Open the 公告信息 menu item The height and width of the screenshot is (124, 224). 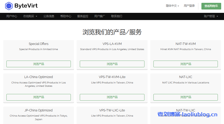coord(49,16)
